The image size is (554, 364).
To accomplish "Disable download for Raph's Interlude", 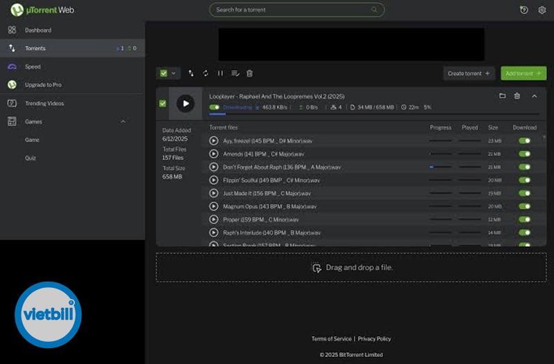I will click(x=524, y=233).
